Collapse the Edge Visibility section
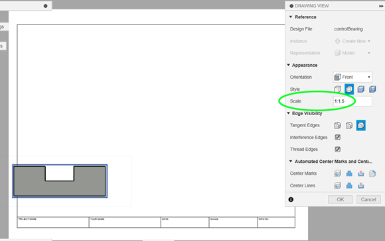385x241 pixels. point(289,113)
